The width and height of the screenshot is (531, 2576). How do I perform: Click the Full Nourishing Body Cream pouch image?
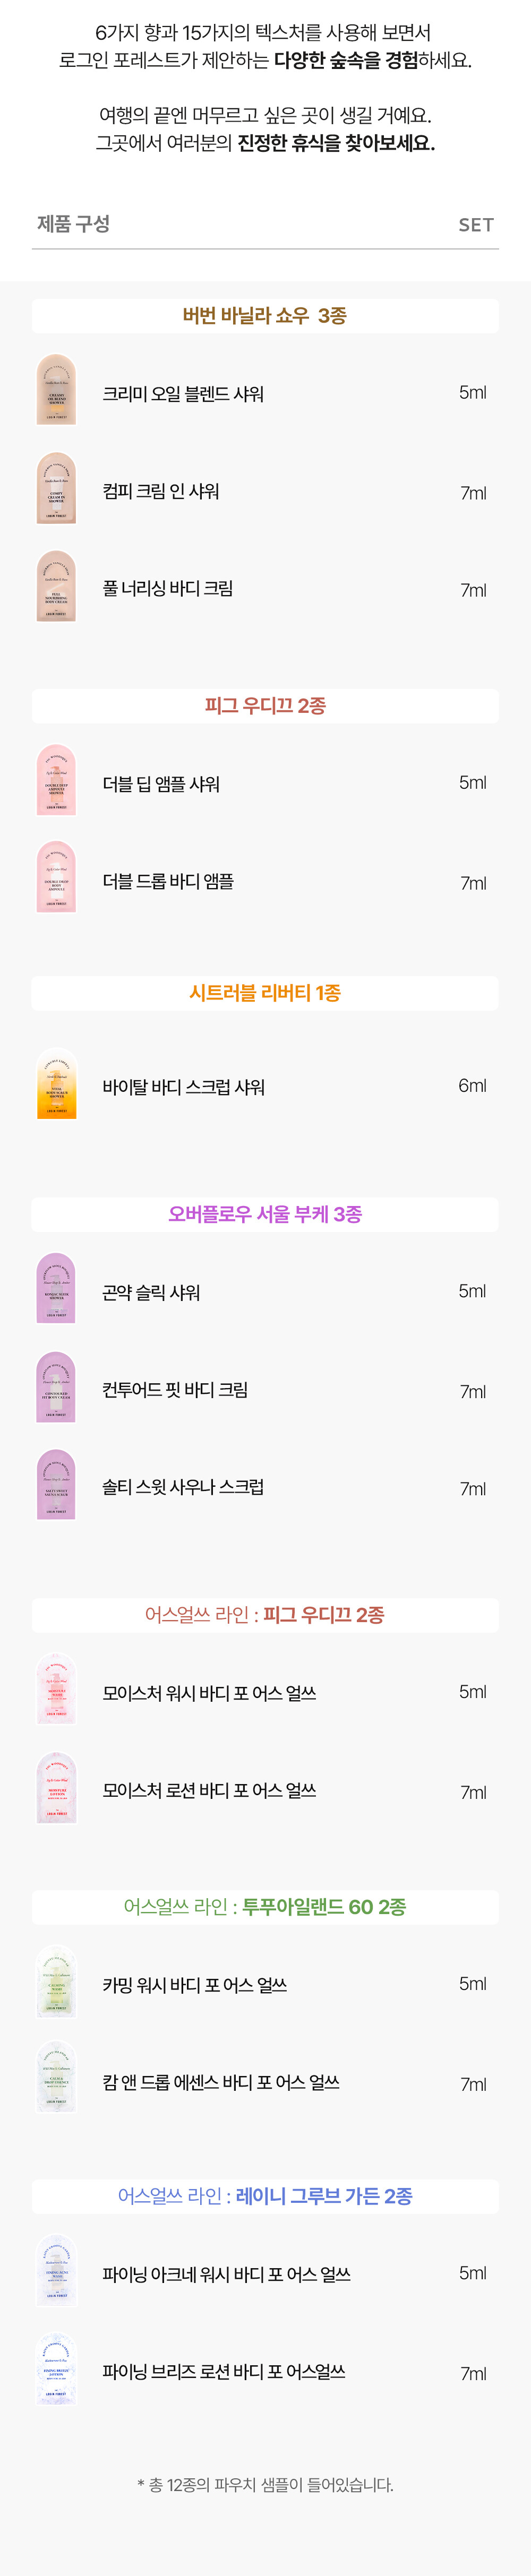point(56,586)
